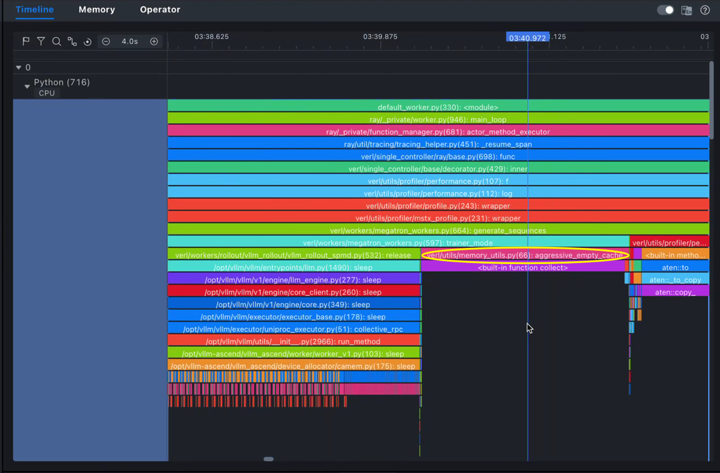Select the actor_method_executor frame

[x=438, y=132]
